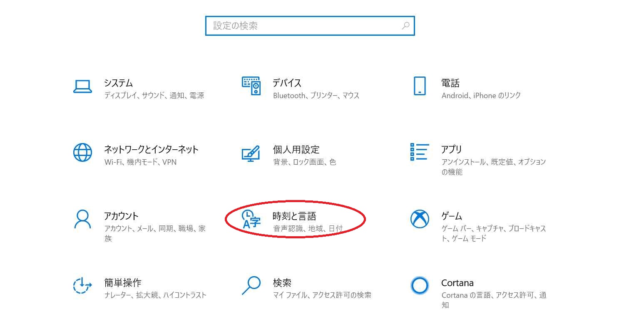
Task: Click the 簡単操作 accessibility icon
Action: [82, 285]
